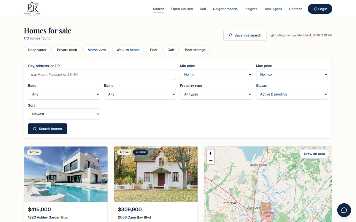This screenshot has height=222, width=356.
Task: Click Moncks Corner on the map
Action: click(258, 165)
